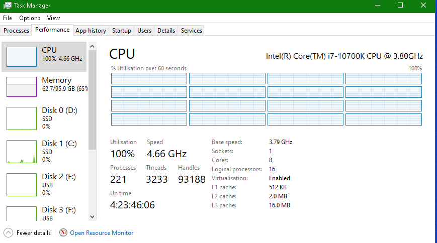Open Resource Monitor link
437x243 pixels.
[x=102, y=233]
